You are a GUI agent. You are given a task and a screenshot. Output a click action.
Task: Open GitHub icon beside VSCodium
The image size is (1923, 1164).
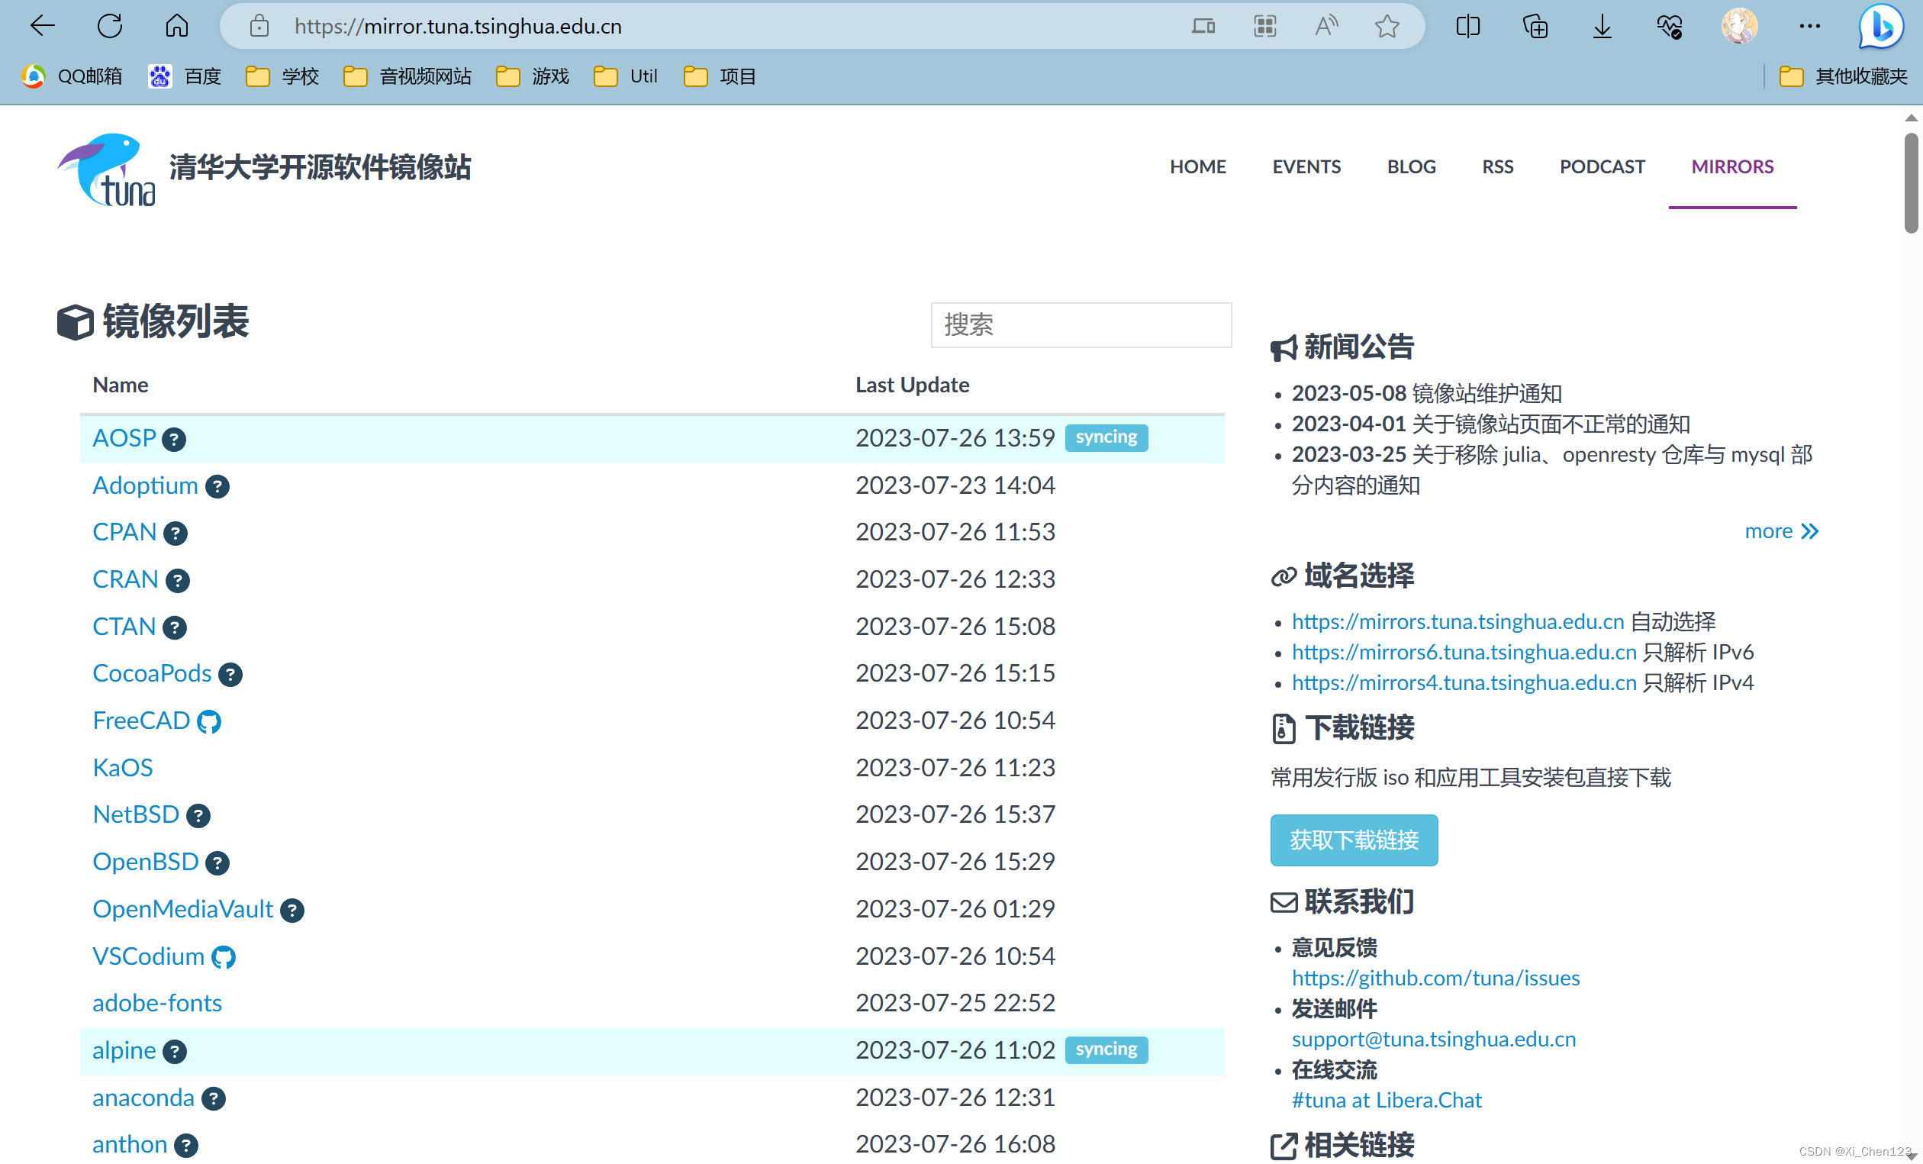tap(223, 958)
